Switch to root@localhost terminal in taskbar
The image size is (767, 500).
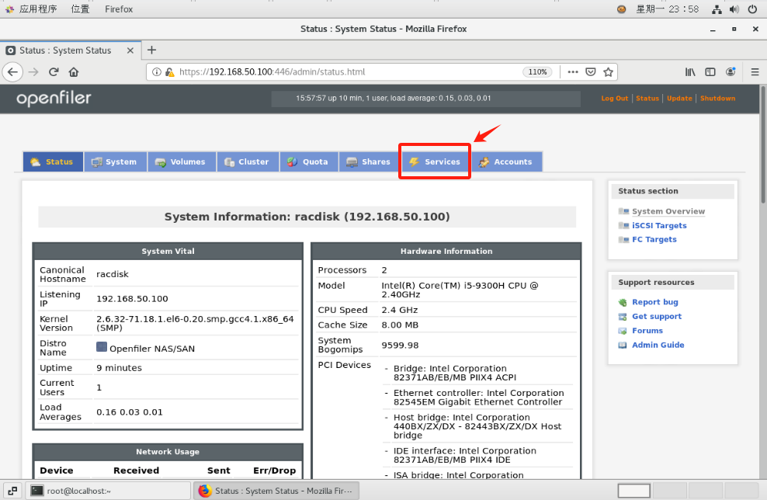[108, 491]
